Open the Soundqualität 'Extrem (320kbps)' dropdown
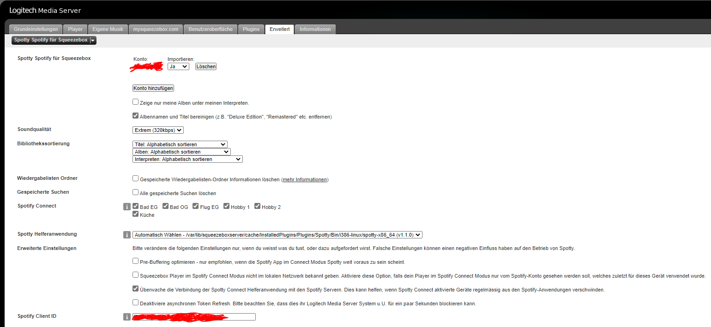 click(x=158, y=130)
